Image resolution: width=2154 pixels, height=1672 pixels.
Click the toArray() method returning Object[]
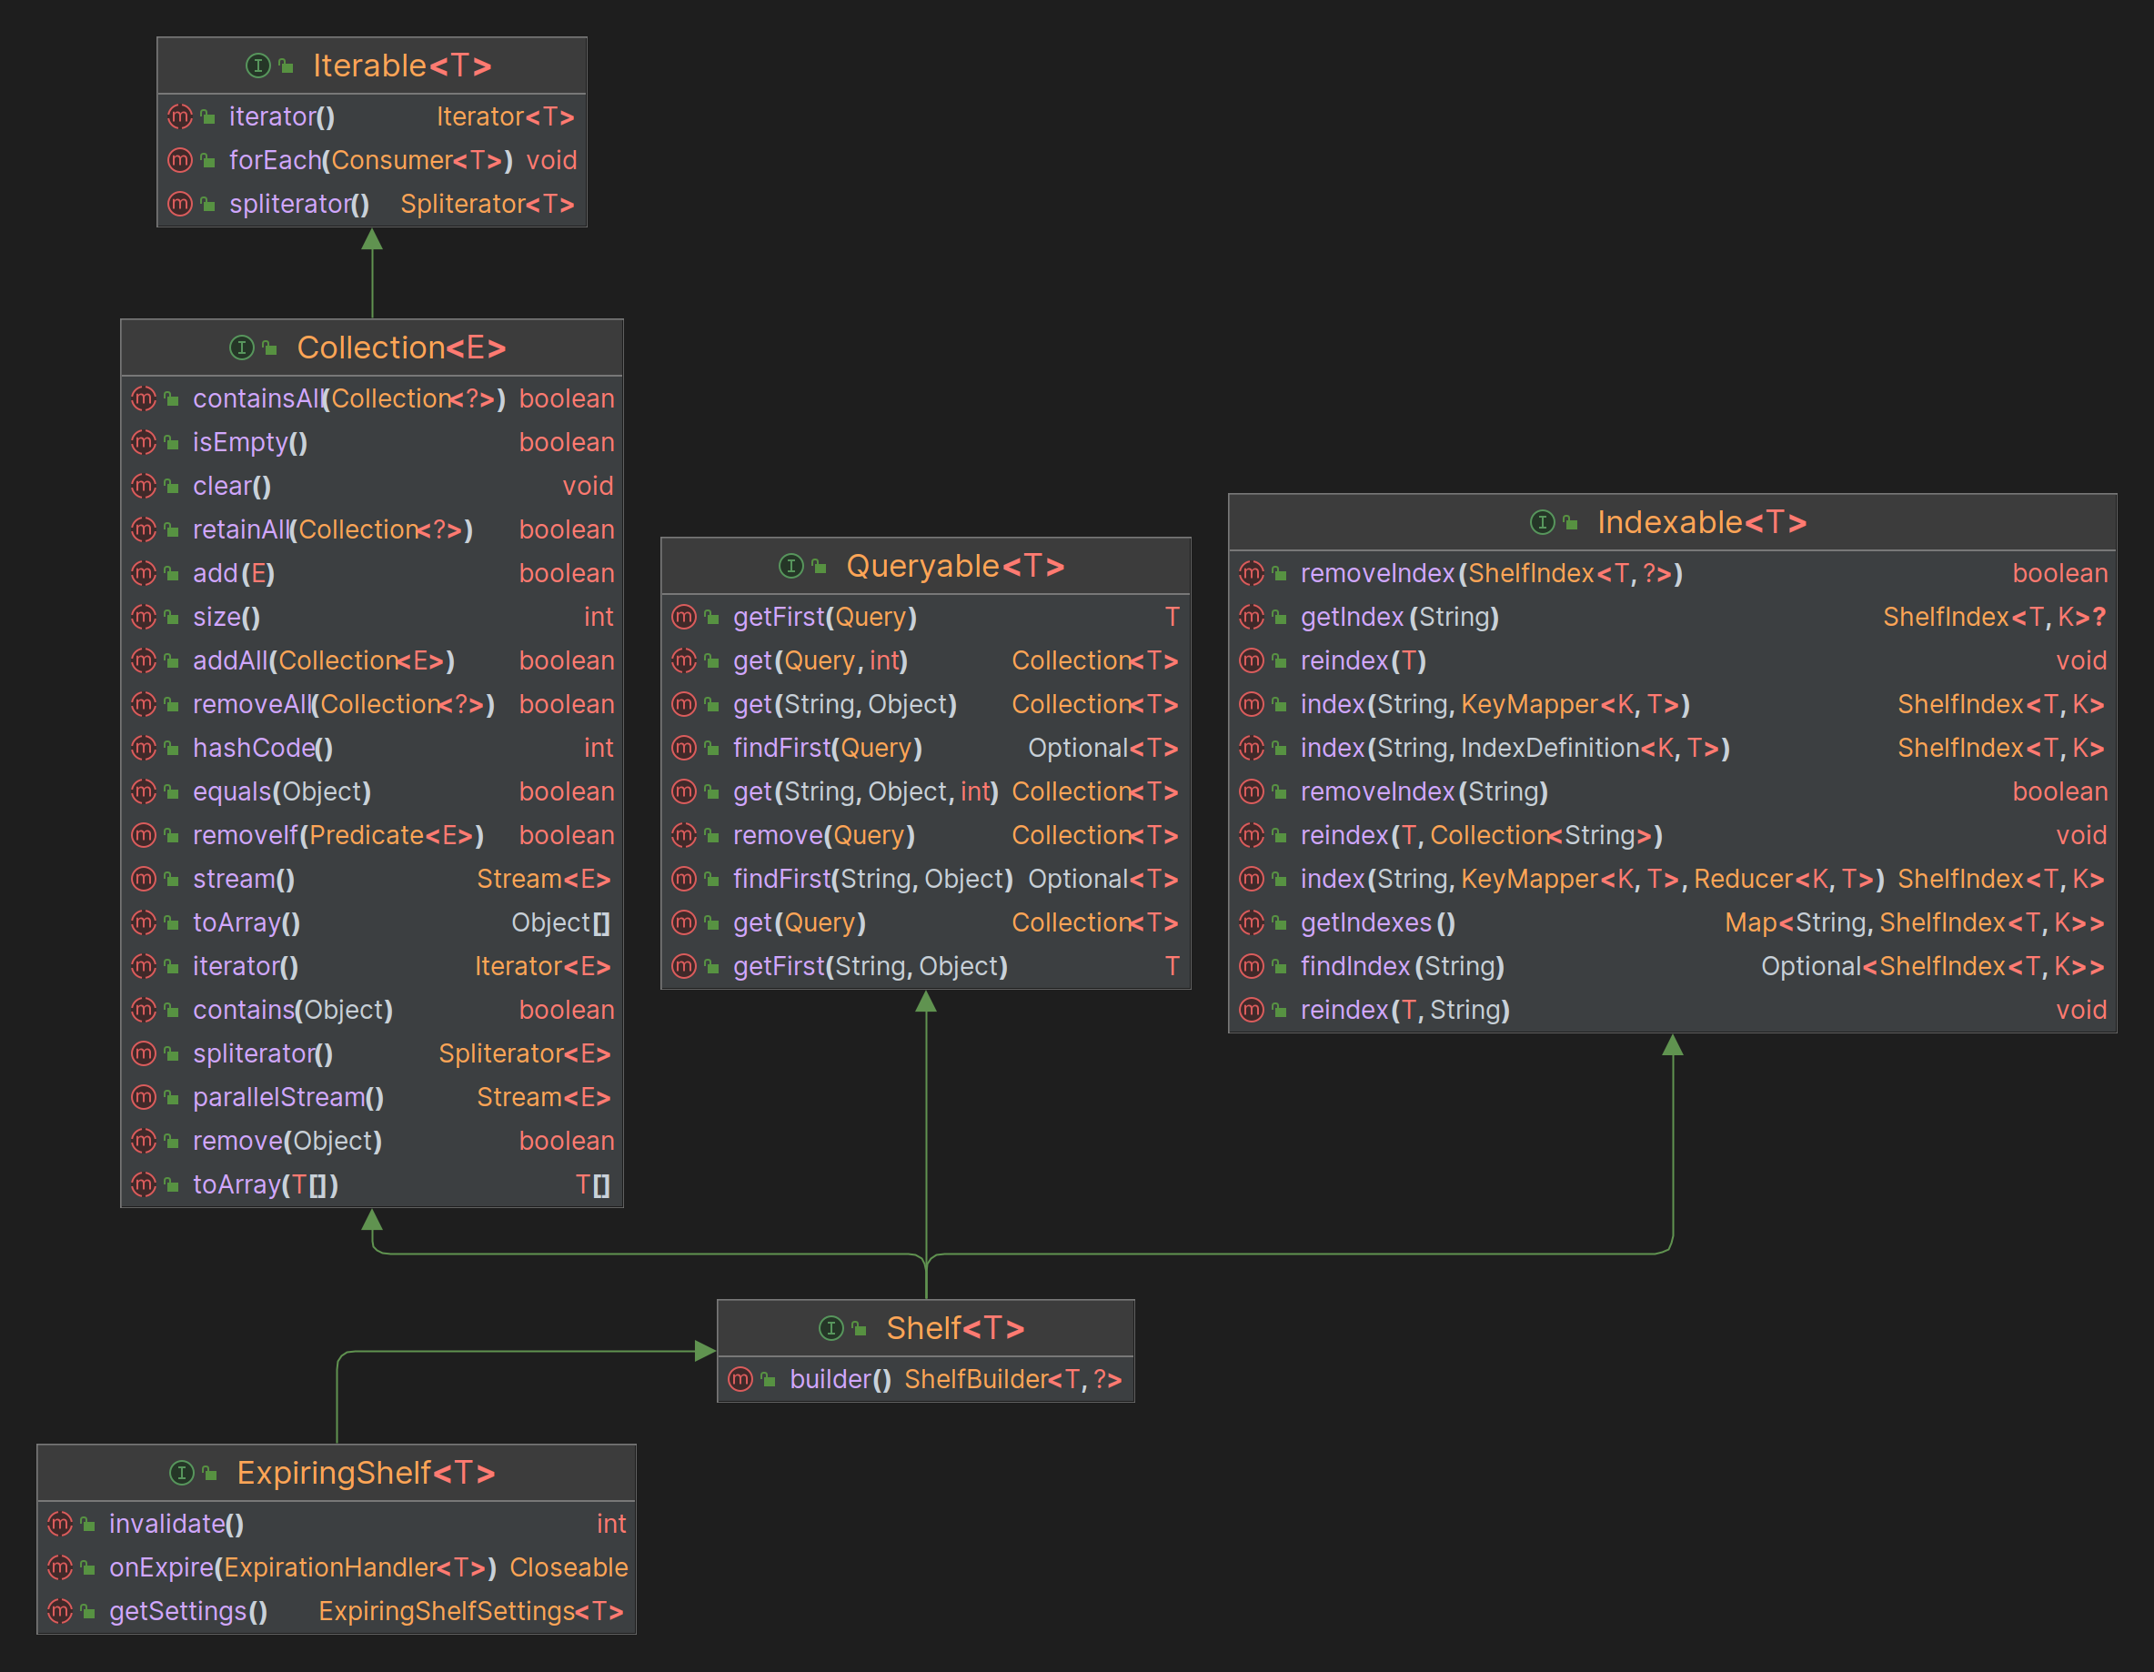(x=372, y=923)
